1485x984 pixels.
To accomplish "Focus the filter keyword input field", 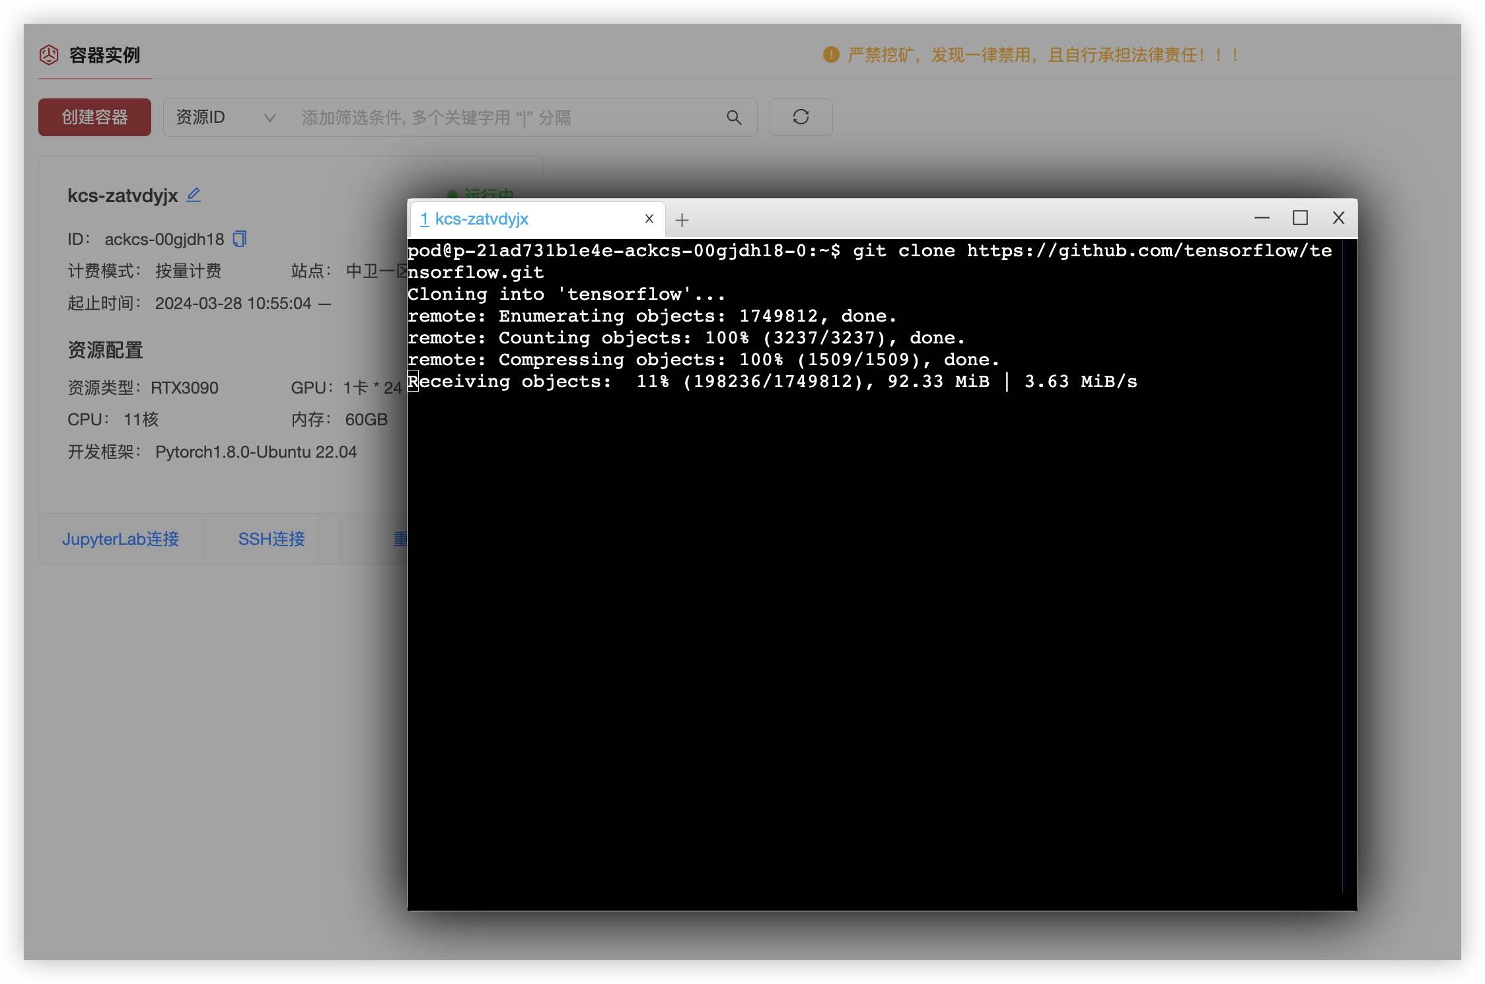I will tap(509, 118).
